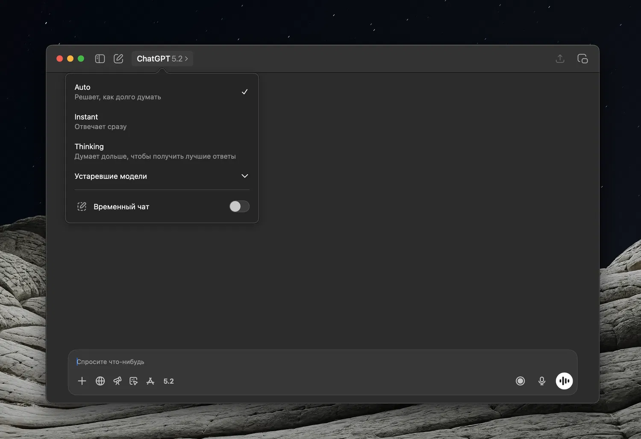Click the share upload icon
This screenshot has height=439, width=641.
click(560, 59)
